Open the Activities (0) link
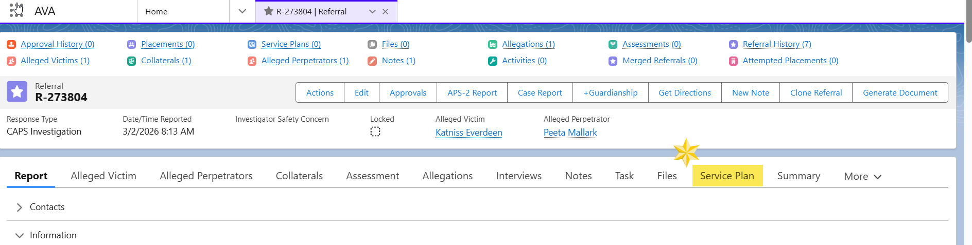Image resolution: width=972 pixels, height=245 pixels. [525, 61]
